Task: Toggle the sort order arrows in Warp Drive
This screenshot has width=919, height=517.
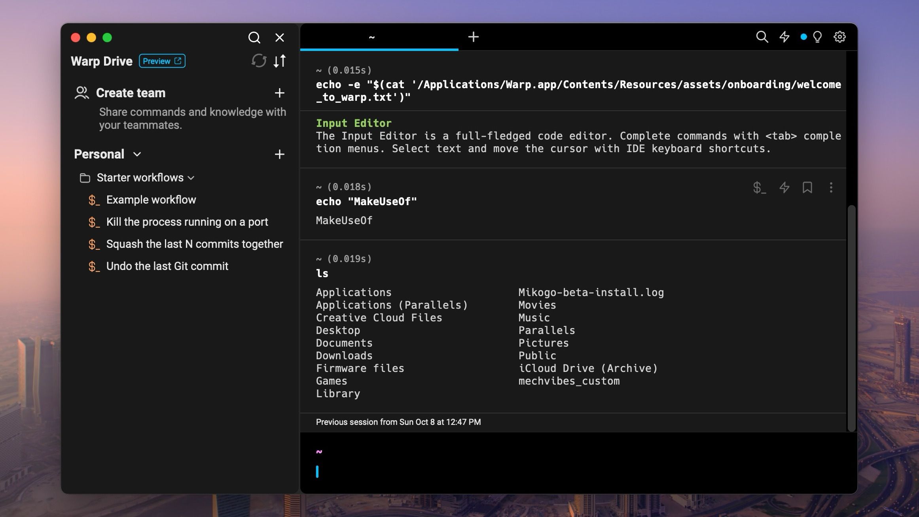Action: pyautogui.click(x=279, y=61)
